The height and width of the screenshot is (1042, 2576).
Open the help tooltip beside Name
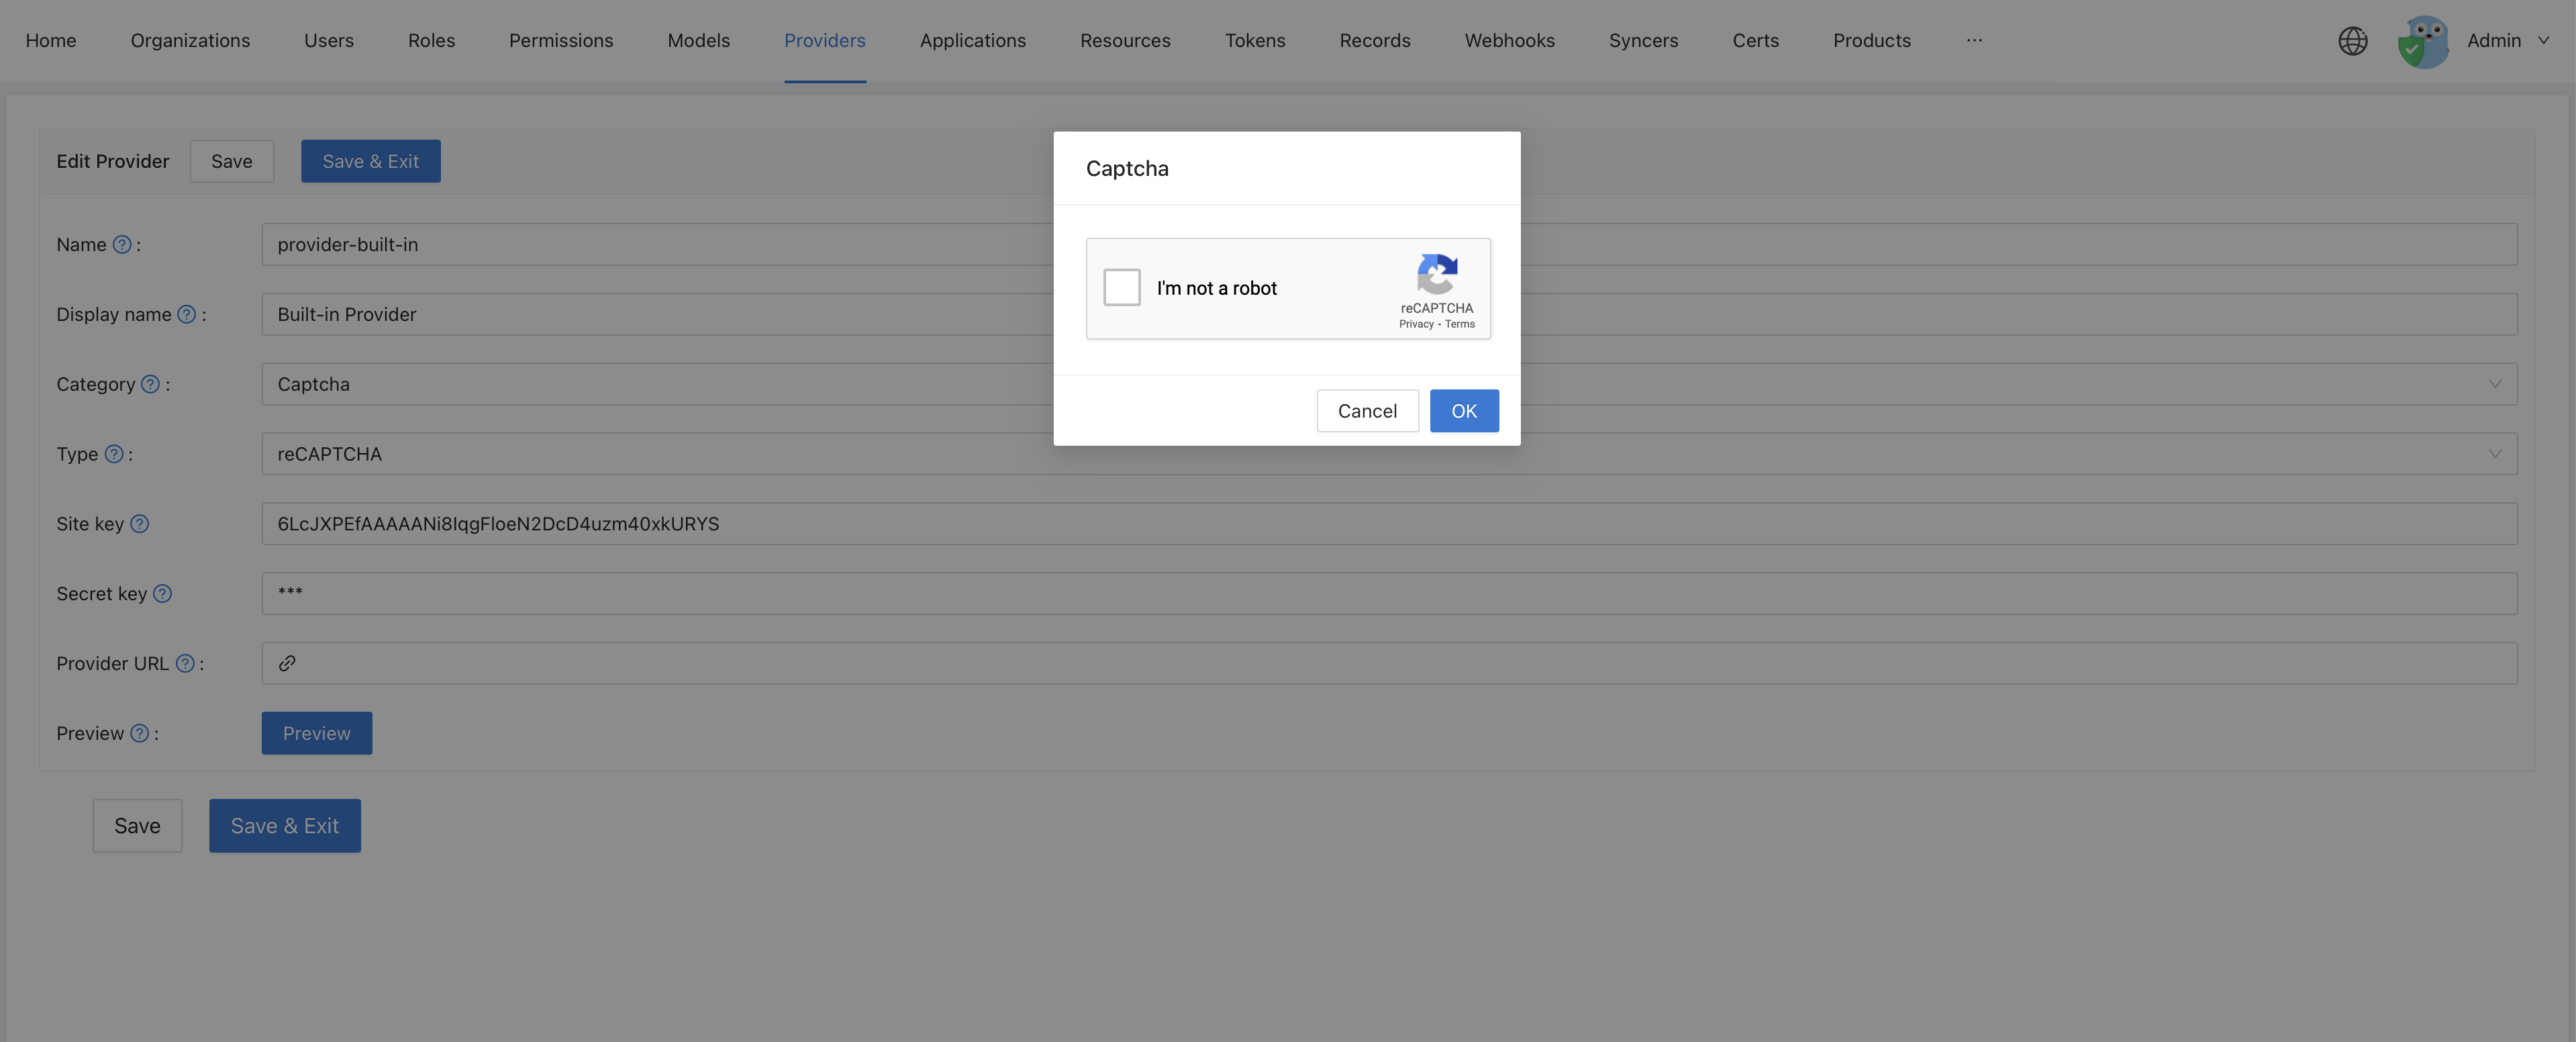(122, 244)
